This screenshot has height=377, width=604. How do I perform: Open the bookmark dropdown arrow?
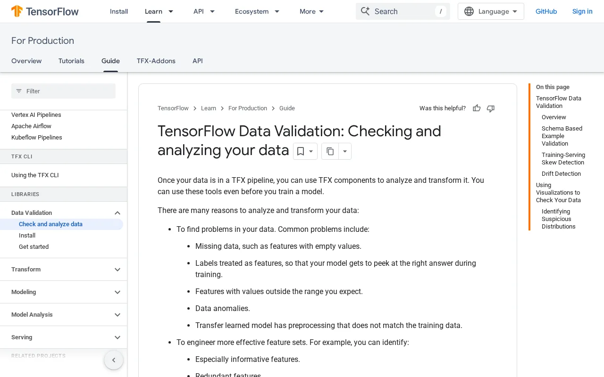[x=311, y=151]
